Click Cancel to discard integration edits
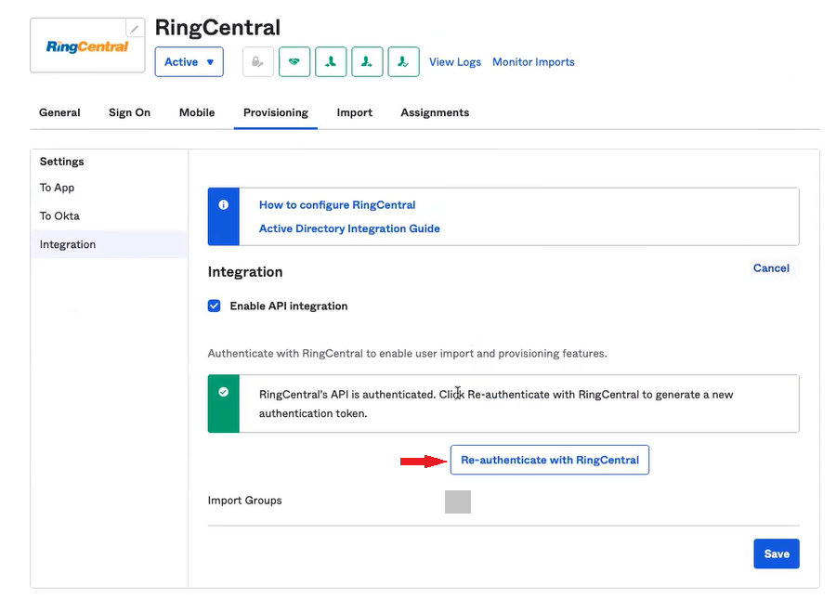Image resolution: width=836 pixels, height=599 pixels. [771, 268]
